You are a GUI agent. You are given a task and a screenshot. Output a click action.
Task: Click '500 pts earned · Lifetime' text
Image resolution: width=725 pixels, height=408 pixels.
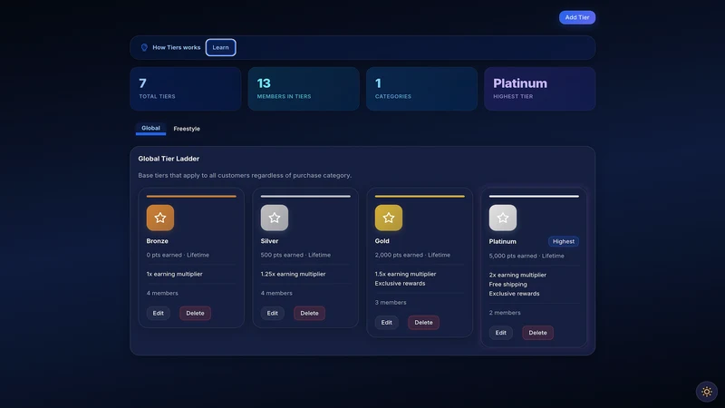point(295,255)
